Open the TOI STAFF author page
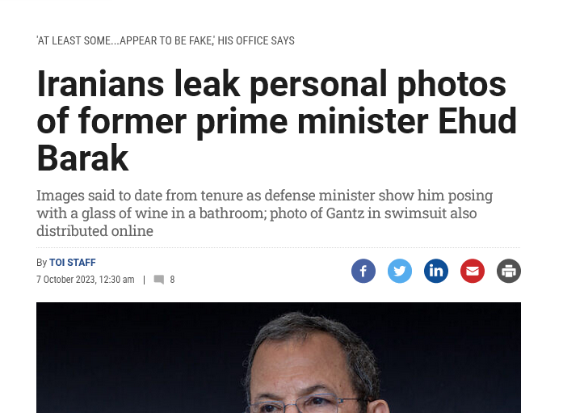 click(x=73, y=263)
